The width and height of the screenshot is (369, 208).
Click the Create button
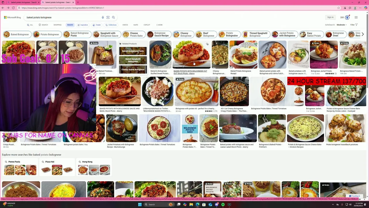point(97,25)
